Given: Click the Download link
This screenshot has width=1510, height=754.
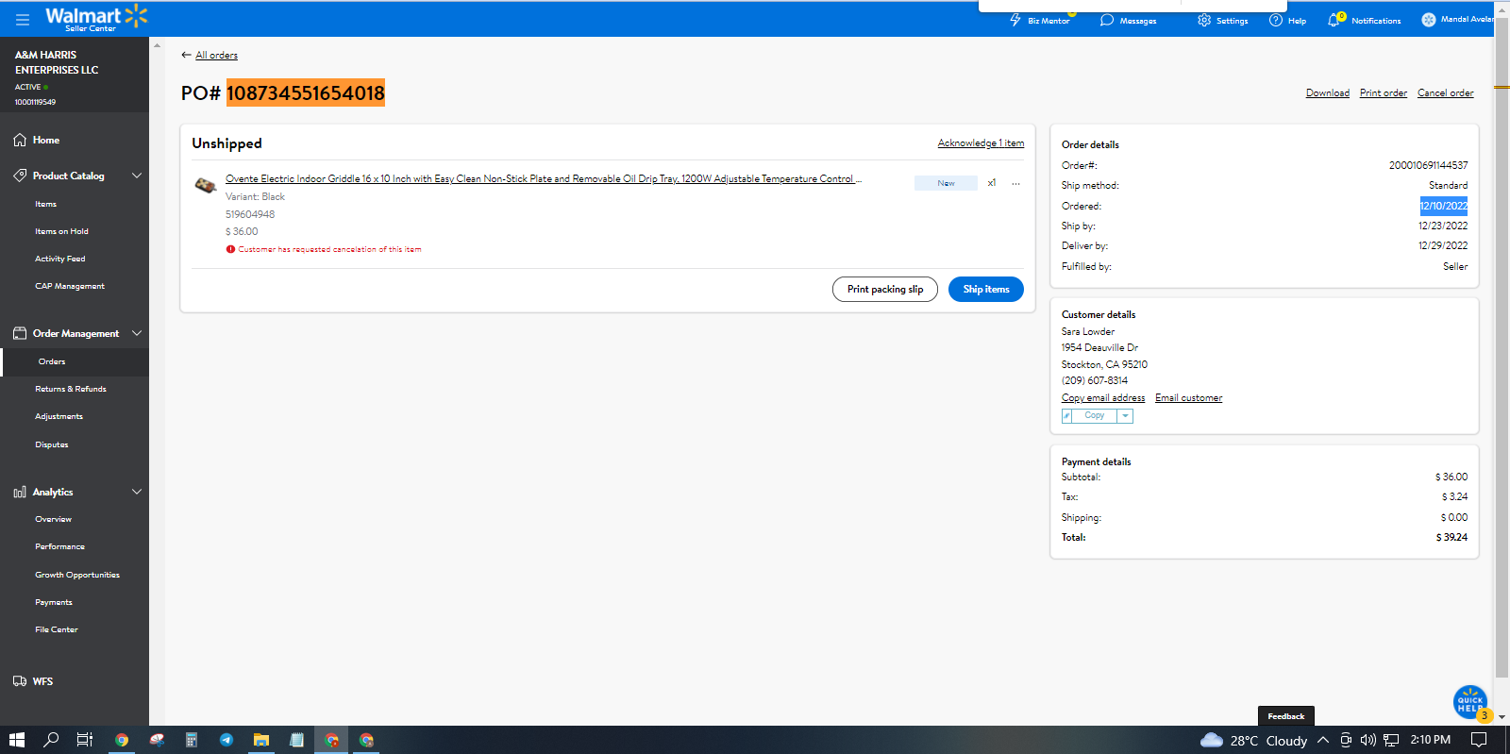Looking at the screenshot, I should pyautogui.click(x=1328, y=92).
